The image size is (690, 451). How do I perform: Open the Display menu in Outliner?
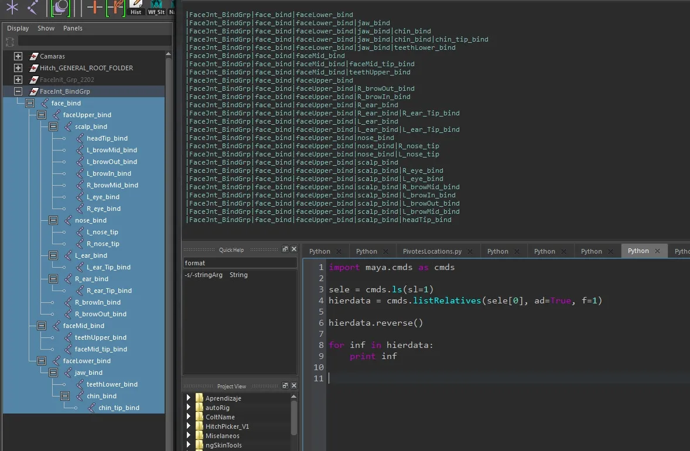tap(18, 28)
